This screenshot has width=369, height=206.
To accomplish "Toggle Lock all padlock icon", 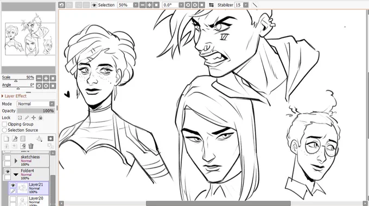I will click(41, 118).
